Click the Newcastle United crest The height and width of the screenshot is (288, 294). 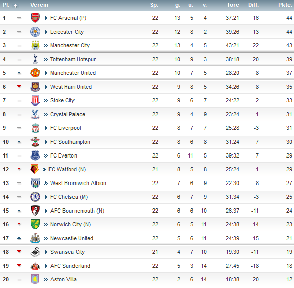(35, 238)
